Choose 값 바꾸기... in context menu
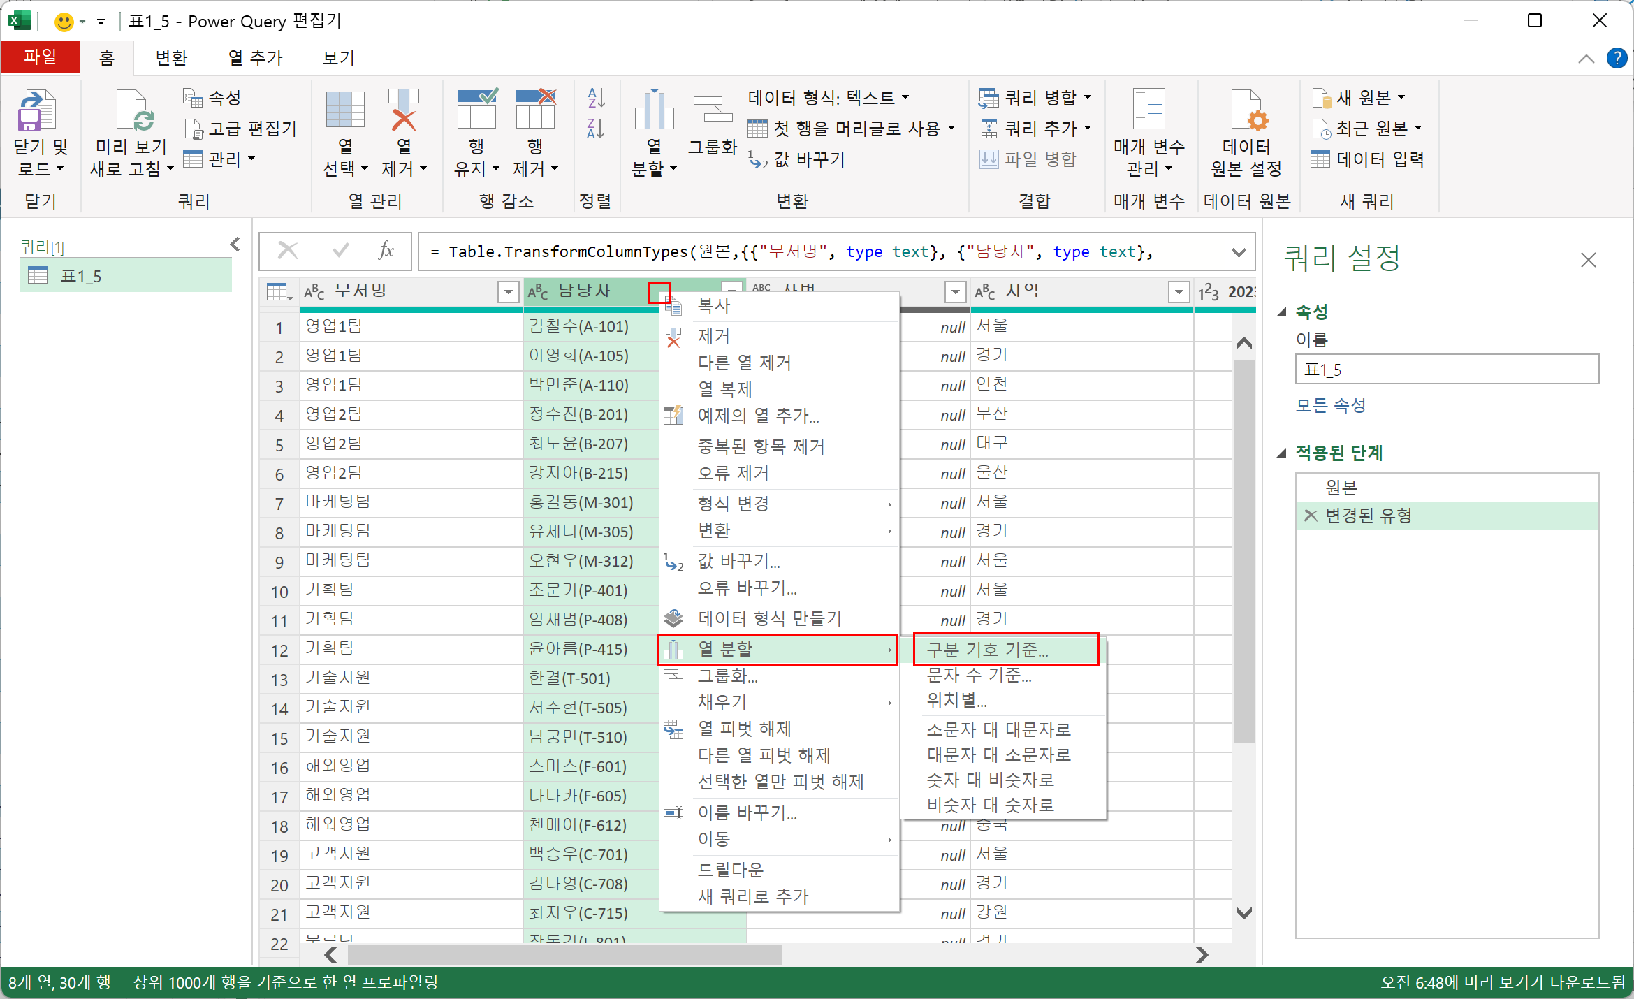This screenshot has width=1634, height=999. pos(739,561)
